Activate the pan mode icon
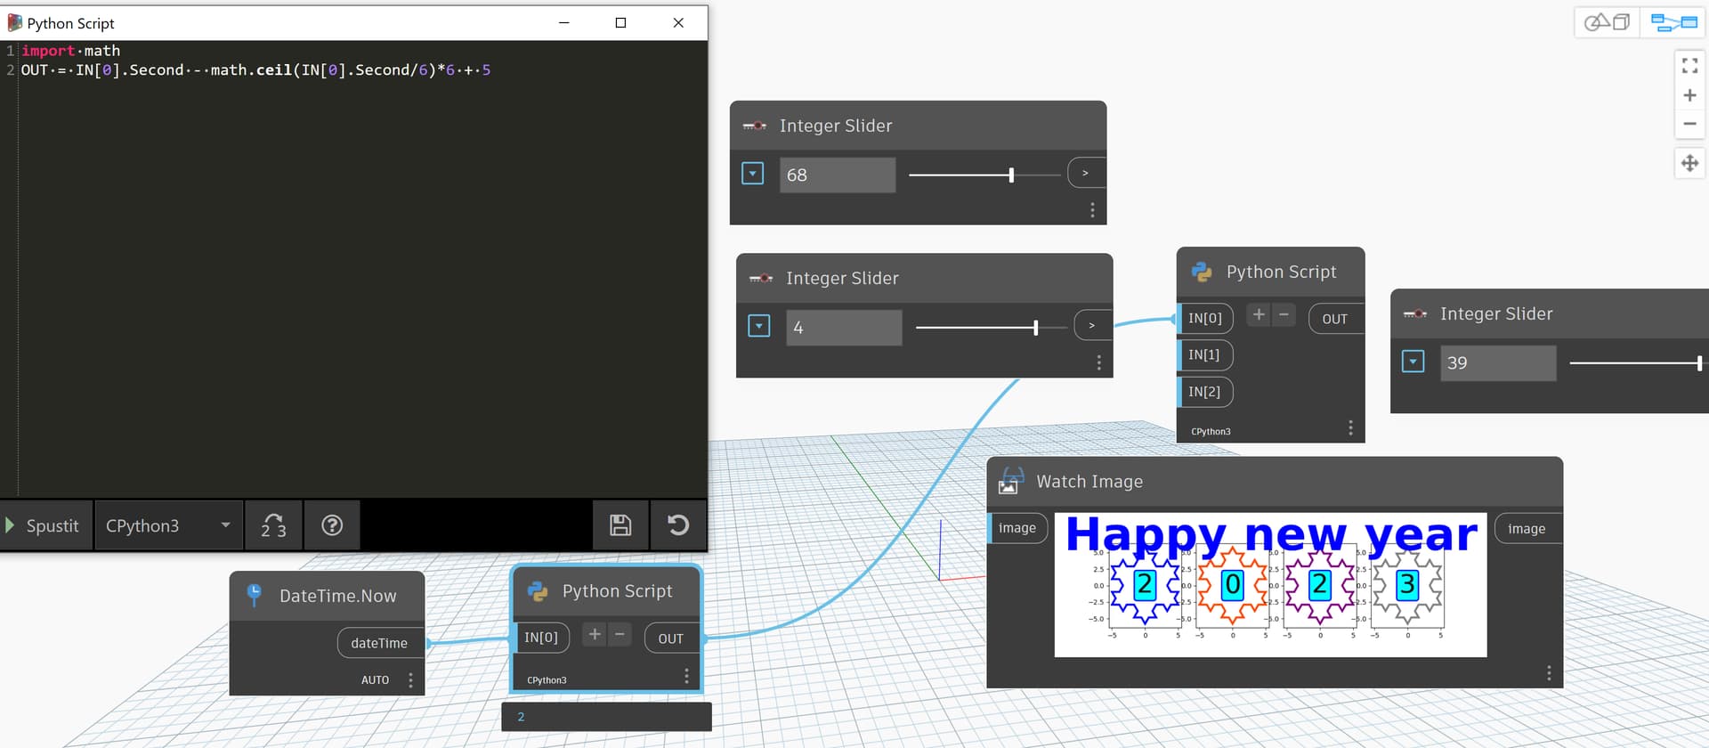Screen dimensions: 1709x748 (x=1689, y=163)
